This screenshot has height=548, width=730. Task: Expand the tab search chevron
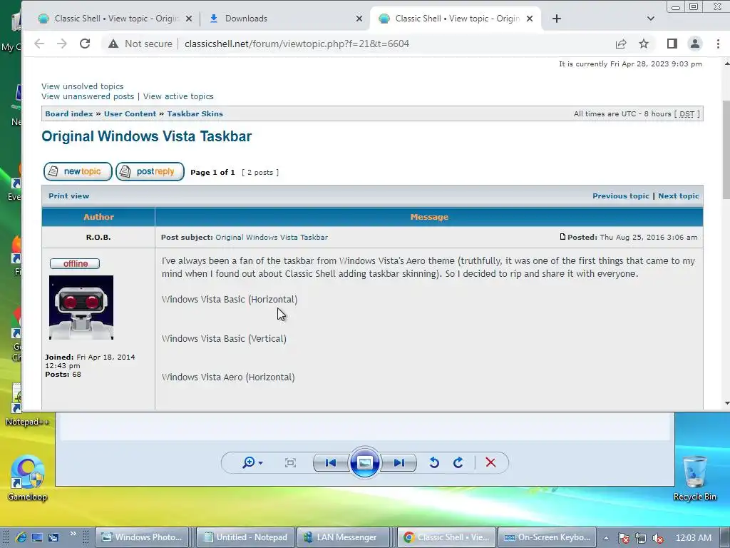pyautogui.click(x=650, y=19)
